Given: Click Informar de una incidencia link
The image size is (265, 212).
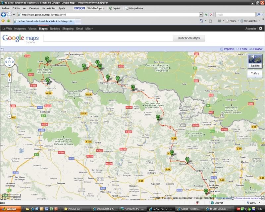Looking at the screenshot, I should tap(247, 198).
